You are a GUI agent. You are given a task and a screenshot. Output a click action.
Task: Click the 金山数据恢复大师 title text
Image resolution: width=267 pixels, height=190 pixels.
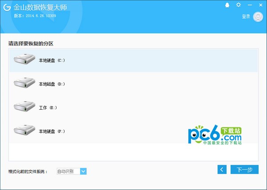click(40, 8)
